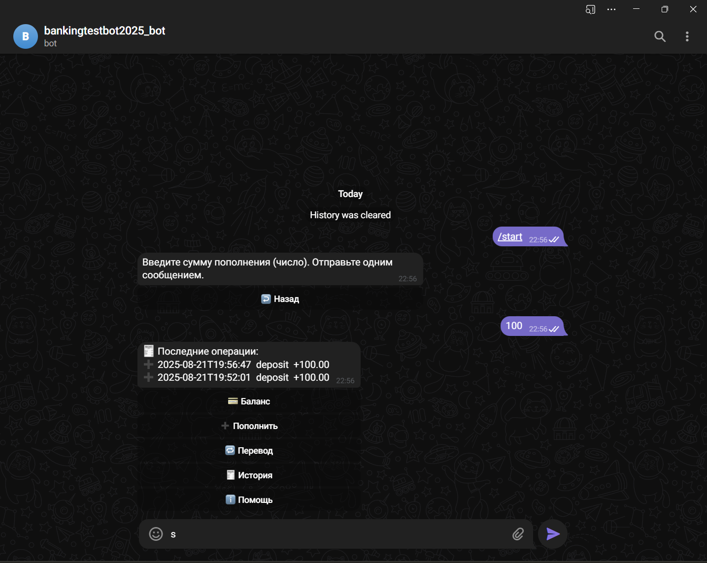The width and height of the screenshot is (707, 563).
Task: Close the Telegram window
Action: (x=693, y=9)
